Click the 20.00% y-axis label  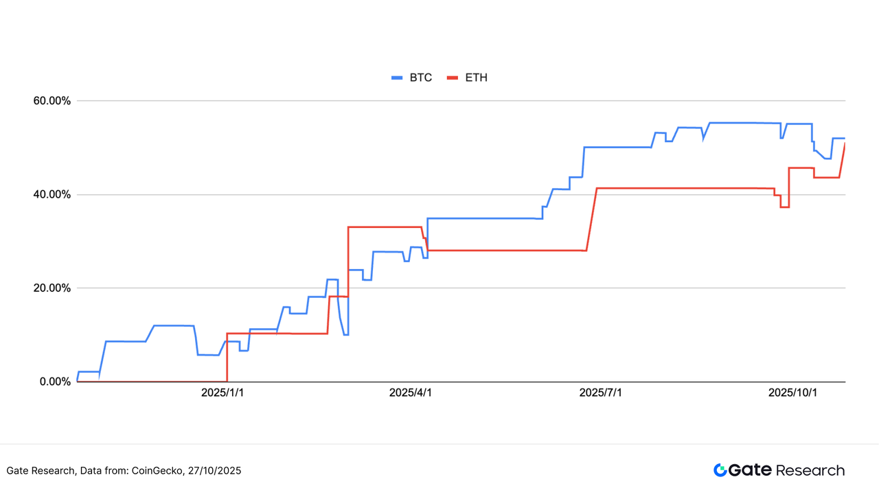pos(53,288)
